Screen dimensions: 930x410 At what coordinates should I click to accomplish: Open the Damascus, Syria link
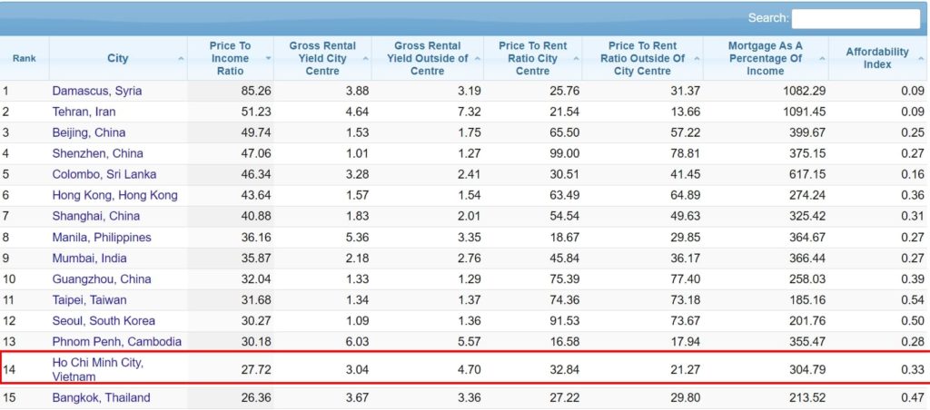(x=97, y=91)
